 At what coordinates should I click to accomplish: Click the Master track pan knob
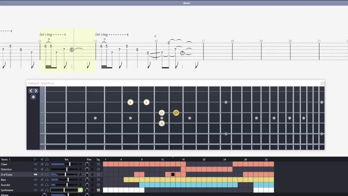[x=87, y=195]
